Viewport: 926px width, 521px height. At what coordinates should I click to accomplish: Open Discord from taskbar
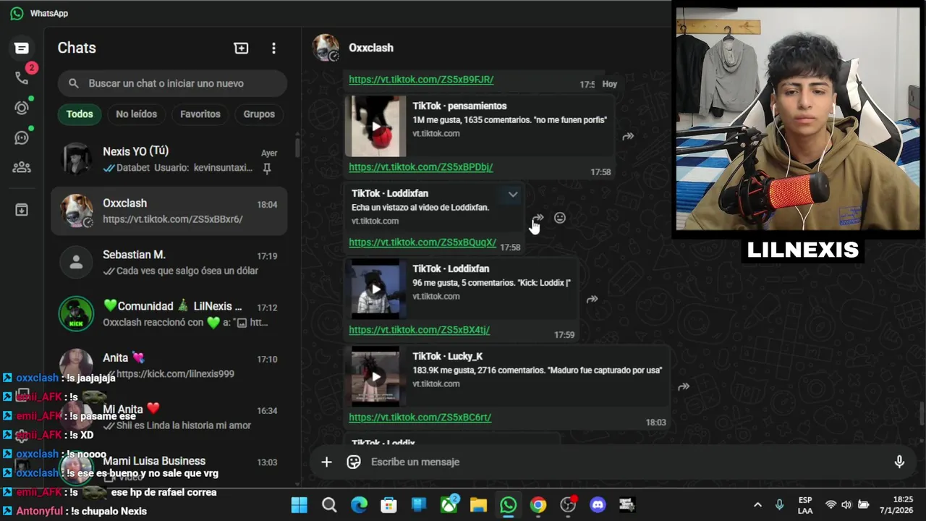(x=598, y=505)
